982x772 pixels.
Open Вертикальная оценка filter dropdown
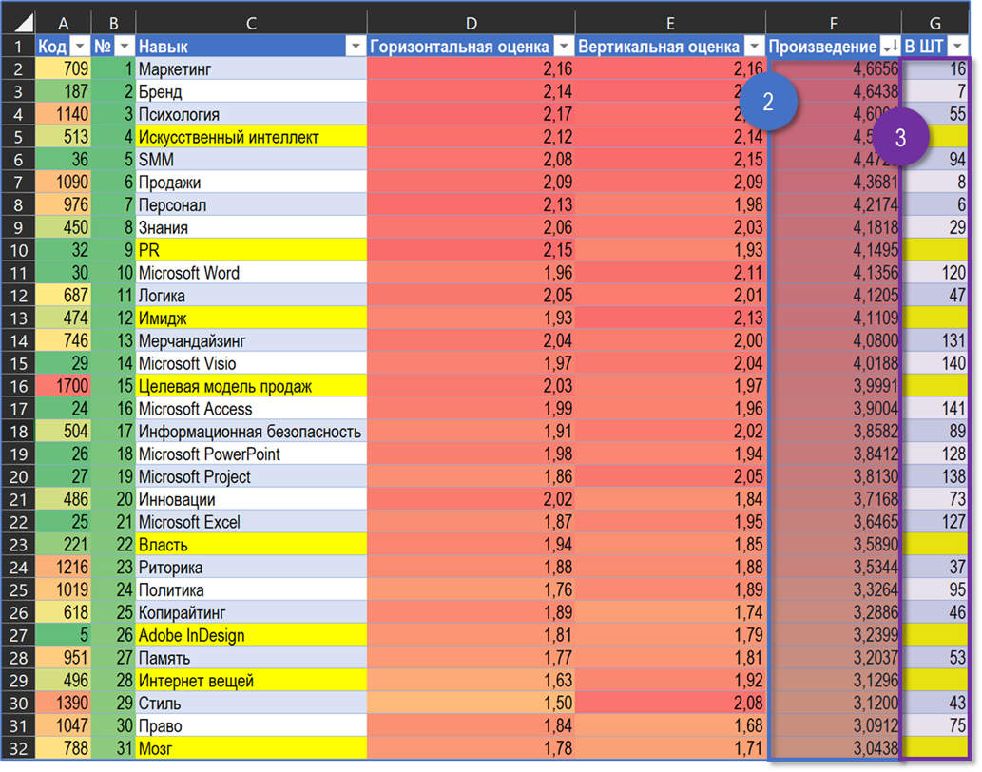[755, 47]
